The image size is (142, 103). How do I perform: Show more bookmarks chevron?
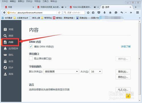click(140, 18)
